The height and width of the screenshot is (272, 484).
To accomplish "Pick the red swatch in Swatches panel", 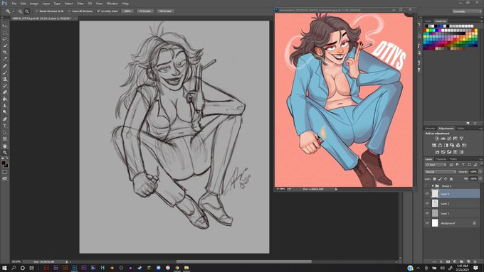I will click(426, 31).
